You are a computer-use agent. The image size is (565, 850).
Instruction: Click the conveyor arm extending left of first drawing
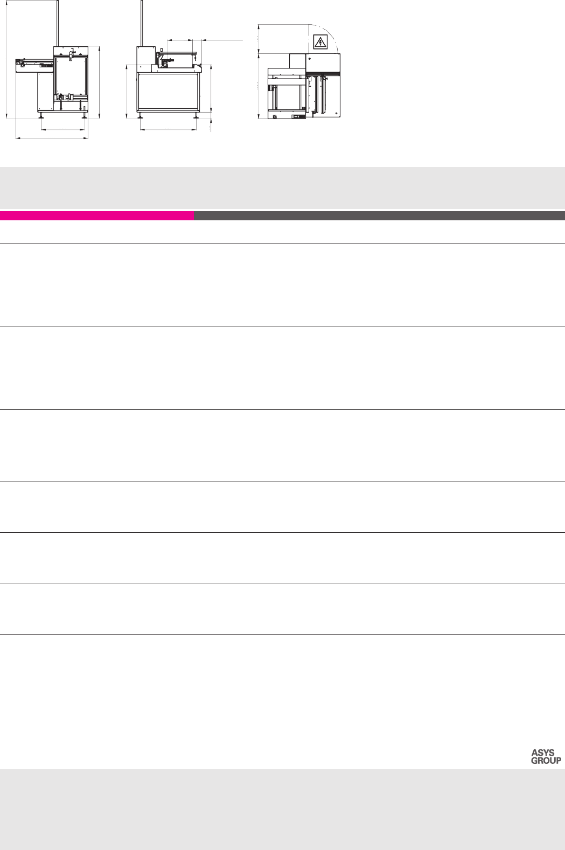point(33,65)
